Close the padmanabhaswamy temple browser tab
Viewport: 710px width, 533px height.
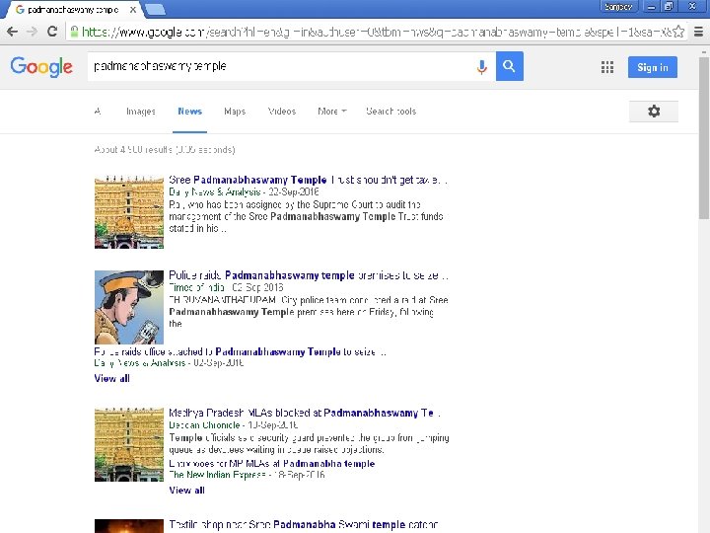pos(133,10)
